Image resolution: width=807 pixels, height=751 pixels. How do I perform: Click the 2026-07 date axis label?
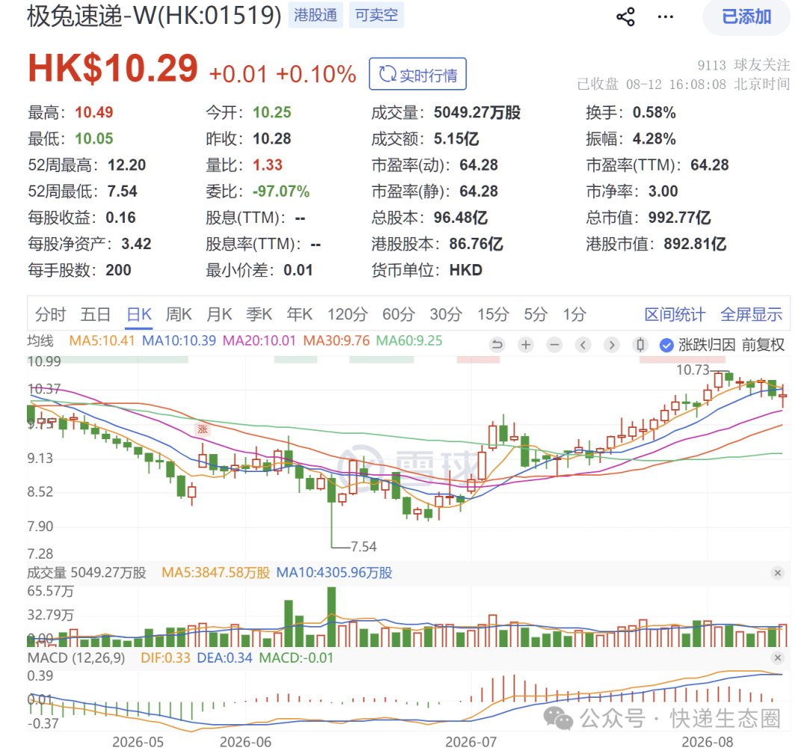coord(471,742)
